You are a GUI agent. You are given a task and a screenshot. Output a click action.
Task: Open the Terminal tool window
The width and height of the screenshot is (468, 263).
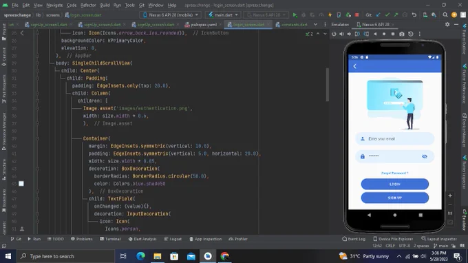click(110, 239)
